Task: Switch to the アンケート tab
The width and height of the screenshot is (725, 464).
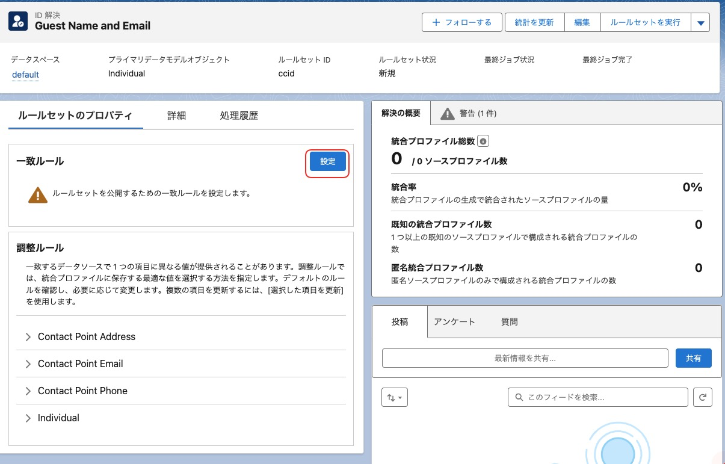Action: pos(454,322)
